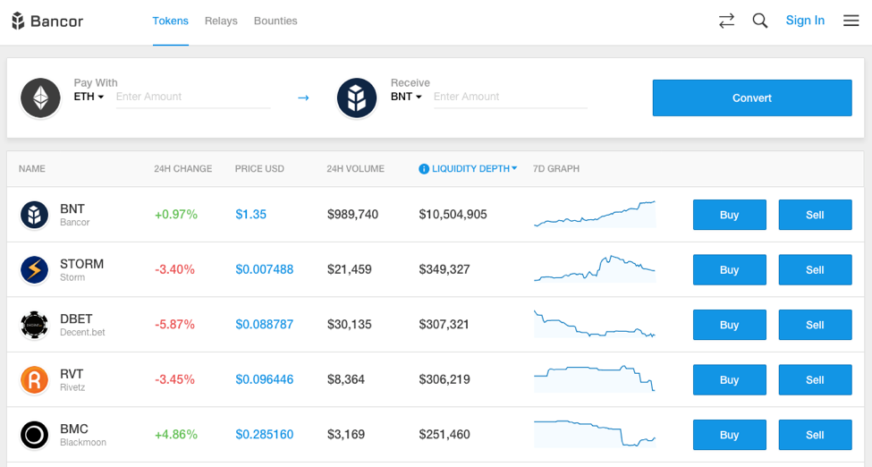Open the BNT receive currency dropdown

[x=406, y=97]
